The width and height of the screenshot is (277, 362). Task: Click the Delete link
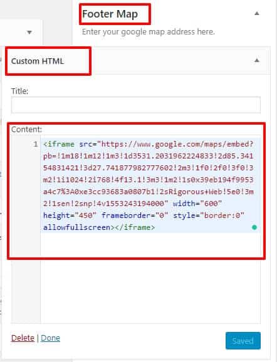[x=23, y=338]
